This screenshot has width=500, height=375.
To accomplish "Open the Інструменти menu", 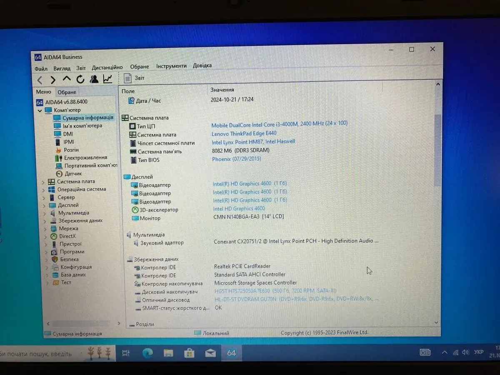I will pos(171,66).
